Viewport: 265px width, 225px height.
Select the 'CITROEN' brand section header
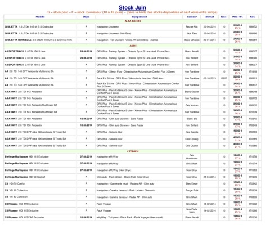point(133,151)
